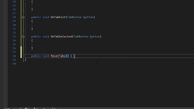Image resolution: width=194 pixels, height=109 pixels.
Task: Click the opening brace on line 34
Action: point(32,40)
